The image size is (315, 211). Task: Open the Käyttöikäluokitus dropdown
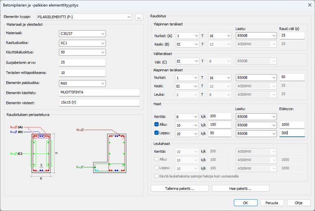click(x=83, y=53)
